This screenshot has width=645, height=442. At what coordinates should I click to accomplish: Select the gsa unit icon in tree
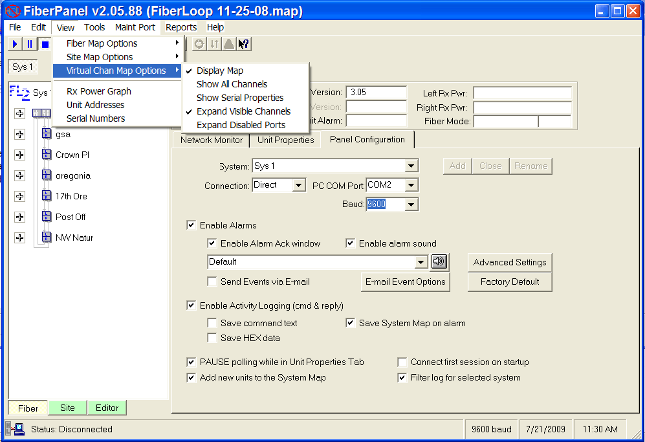[46, 135]
